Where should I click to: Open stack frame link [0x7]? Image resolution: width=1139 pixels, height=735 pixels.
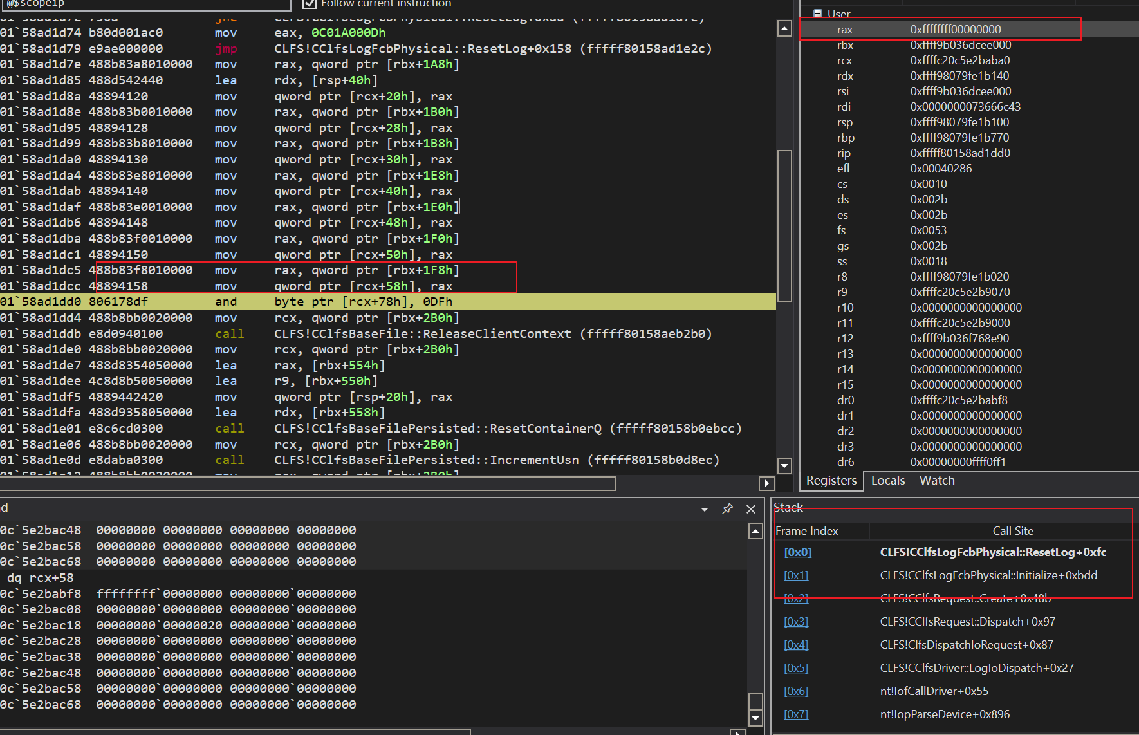(796, 714)
